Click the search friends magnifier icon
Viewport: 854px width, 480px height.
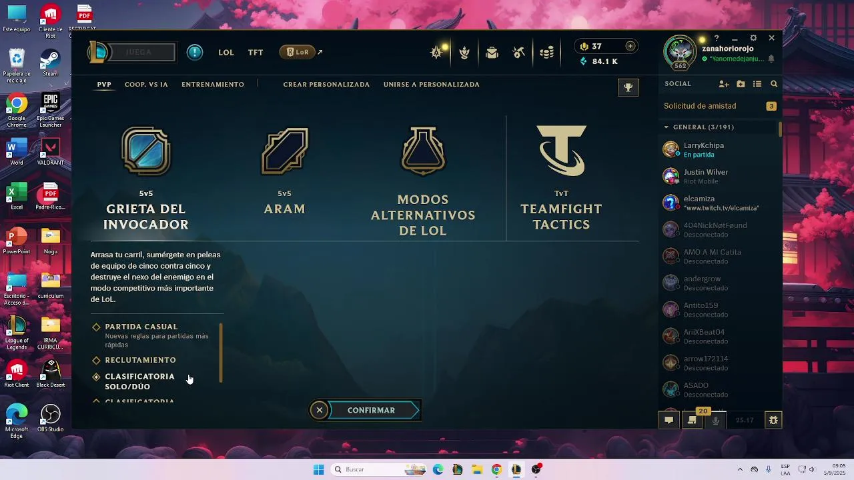pos(774,84)
